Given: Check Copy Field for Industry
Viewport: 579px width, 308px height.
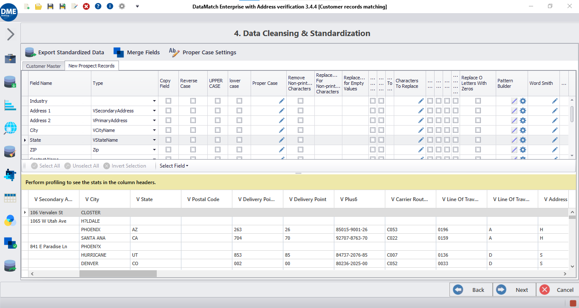Looking at the screenshot, I should (x=169, y=101).
